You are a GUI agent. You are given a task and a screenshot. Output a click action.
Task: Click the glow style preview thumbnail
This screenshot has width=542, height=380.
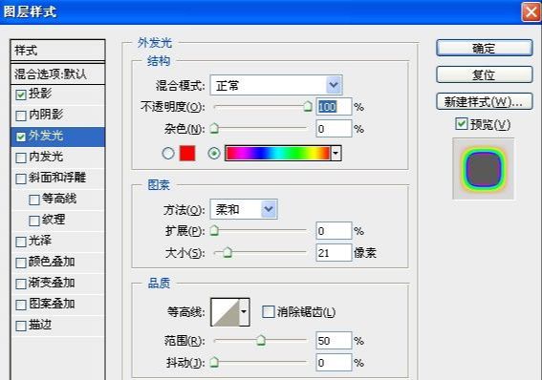tap(484, 169)
